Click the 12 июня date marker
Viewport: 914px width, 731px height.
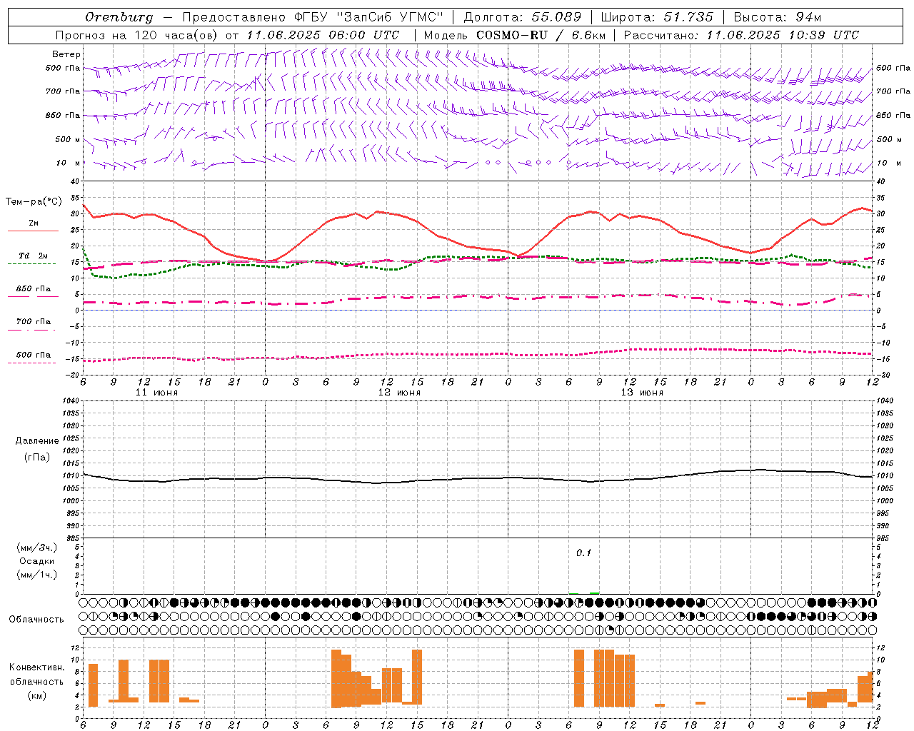coord(399,392)
